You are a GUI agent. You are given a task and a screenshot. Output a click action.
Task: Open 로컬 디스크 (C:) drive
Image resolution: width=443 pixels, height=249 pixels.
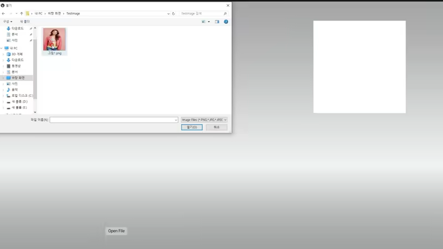click(x=22, y=96)
